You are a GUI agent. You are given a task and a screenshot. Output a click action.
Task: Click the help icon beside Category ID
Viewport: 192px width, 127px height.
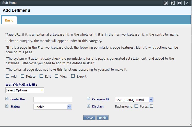(89, 99)
